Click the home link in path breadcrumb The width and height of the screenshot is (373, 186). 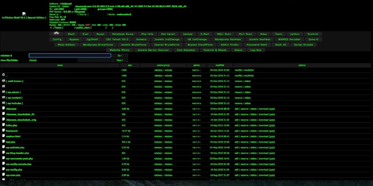[58, 28]
